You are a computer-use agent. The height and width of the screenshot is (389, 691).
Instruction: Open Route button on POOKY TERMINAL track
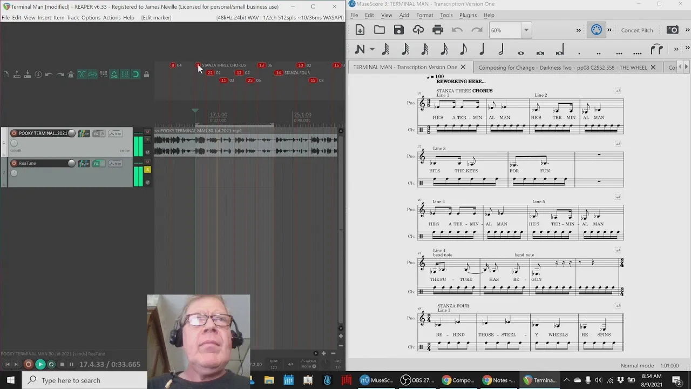[x=84, y=133]
